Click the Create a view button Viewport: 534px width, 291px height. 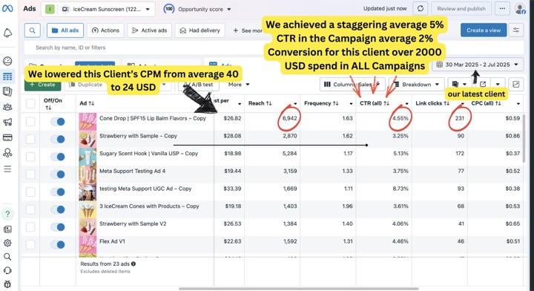click(484, 30)
